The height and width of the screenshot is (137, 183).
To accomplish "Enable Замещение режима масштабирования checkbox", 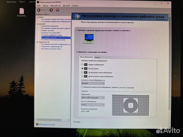I will click(82, 87).
